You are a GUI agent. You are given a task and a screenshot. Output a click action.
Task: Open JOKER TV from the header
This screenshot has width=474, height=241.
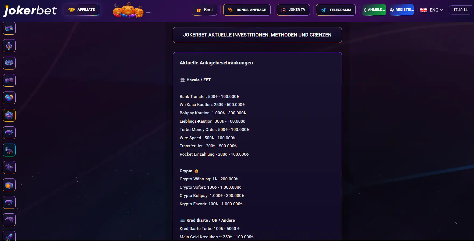[x=293, y=10]
